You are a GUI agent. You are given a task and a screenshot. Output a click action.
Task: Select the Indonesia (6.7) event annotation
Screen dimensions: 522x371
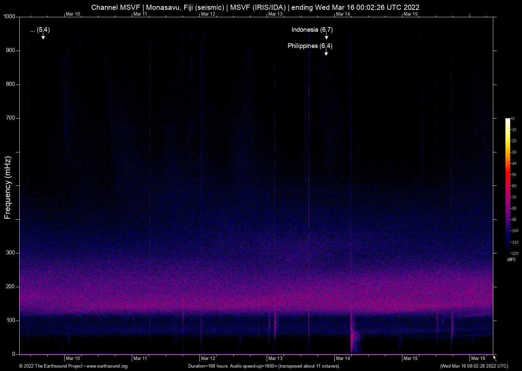coord(312,30)
